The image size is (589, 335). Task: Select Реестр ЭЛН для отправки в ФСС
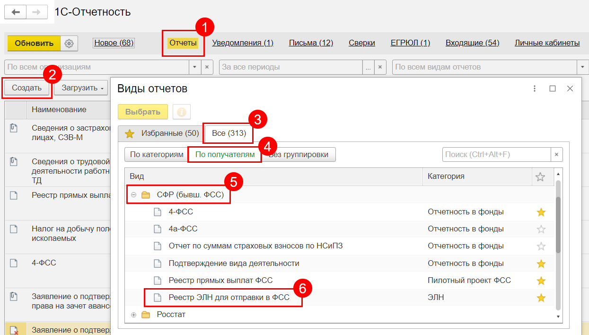click(x=229, y=298)
